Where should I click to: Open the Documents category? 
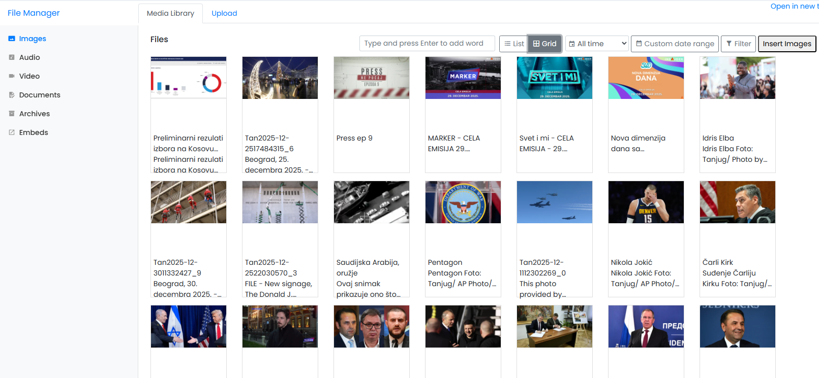pos(40,95)
